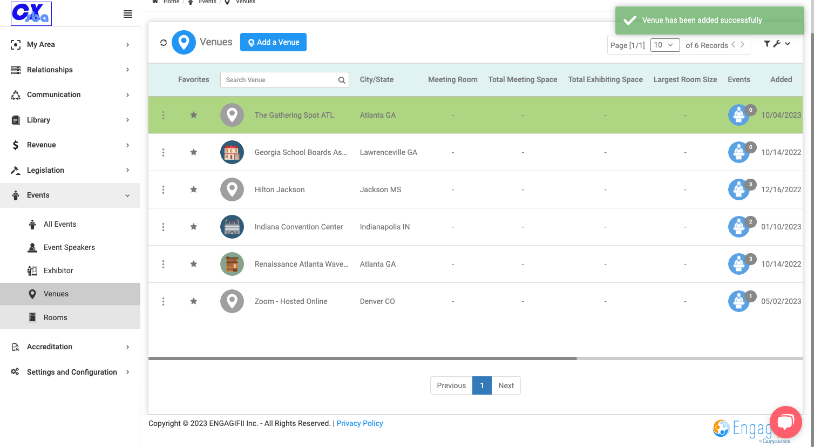Expand the Relationships section

click(x=70, y=70)
